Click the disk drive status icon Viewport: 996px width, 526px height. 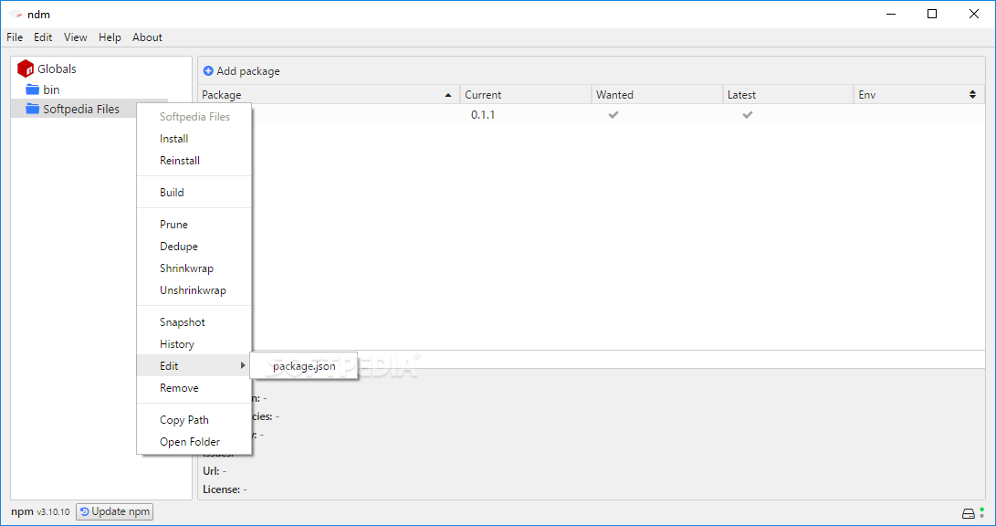[968, 513]
